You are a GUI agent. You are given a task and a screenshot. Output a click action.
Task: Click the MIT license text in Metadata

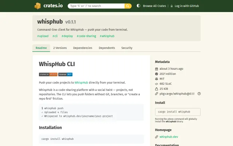click(x=162, y=79)
